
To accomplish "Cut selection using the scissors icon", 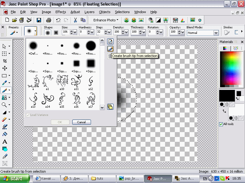I will coord(75,20).
